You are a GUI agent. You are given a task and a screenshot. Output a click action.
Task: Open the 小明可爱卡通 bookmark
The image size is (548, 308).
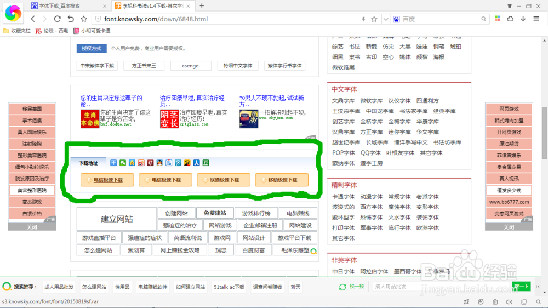point(92,31)
